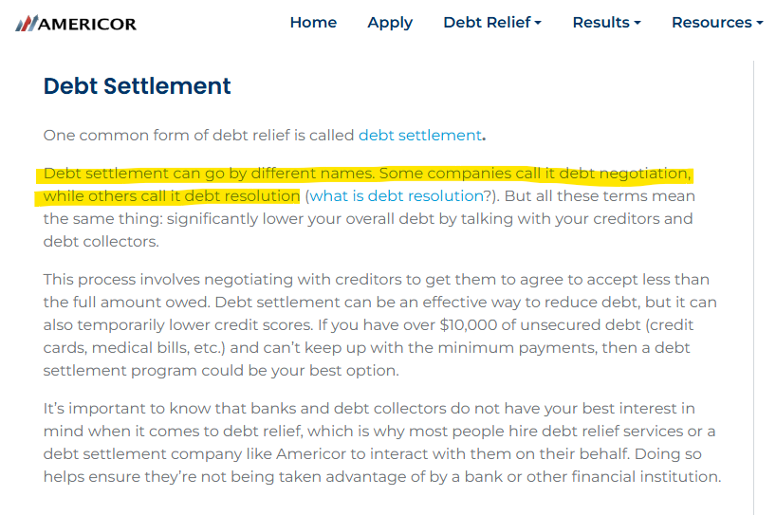Click the caret arrow beside Debt Relief

(538, 24)
